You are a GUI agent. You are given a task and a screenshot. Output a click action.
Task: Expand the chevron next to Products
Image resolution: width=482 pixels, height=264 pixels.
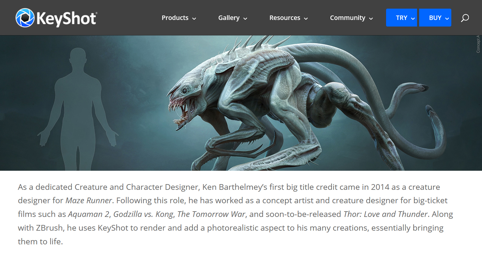pos(194,18)
